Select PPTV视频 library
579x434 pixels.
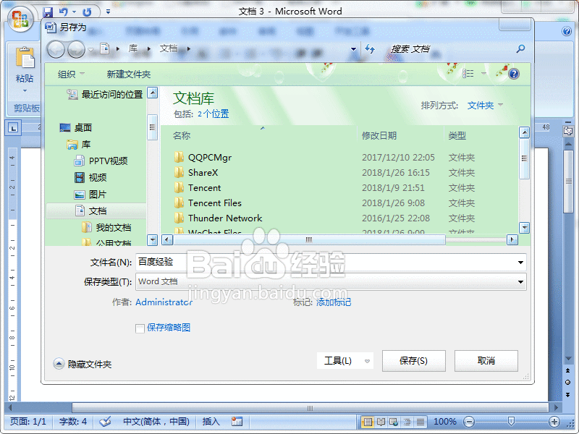[x=101, y=161]
